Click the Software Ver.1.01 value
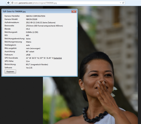The width and height of the screenshot is (141, 124). [29, 68]
